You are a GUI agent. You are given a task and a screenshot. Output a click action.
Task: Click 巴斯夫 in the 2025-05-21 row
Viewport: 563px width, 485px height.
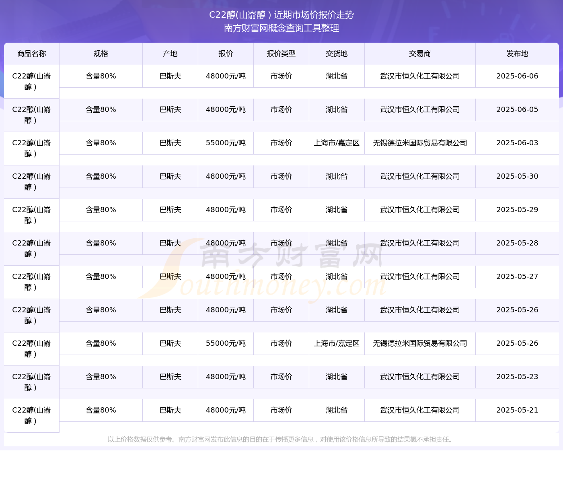pos(171,410)
